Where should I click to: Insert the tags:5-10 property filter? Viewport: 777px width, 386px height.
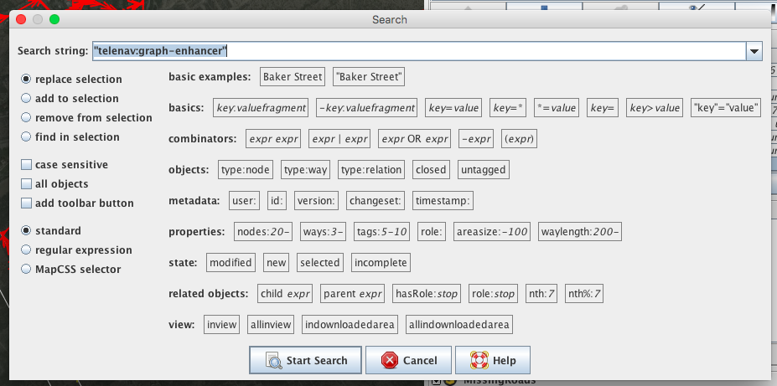(x=381, y=232)
